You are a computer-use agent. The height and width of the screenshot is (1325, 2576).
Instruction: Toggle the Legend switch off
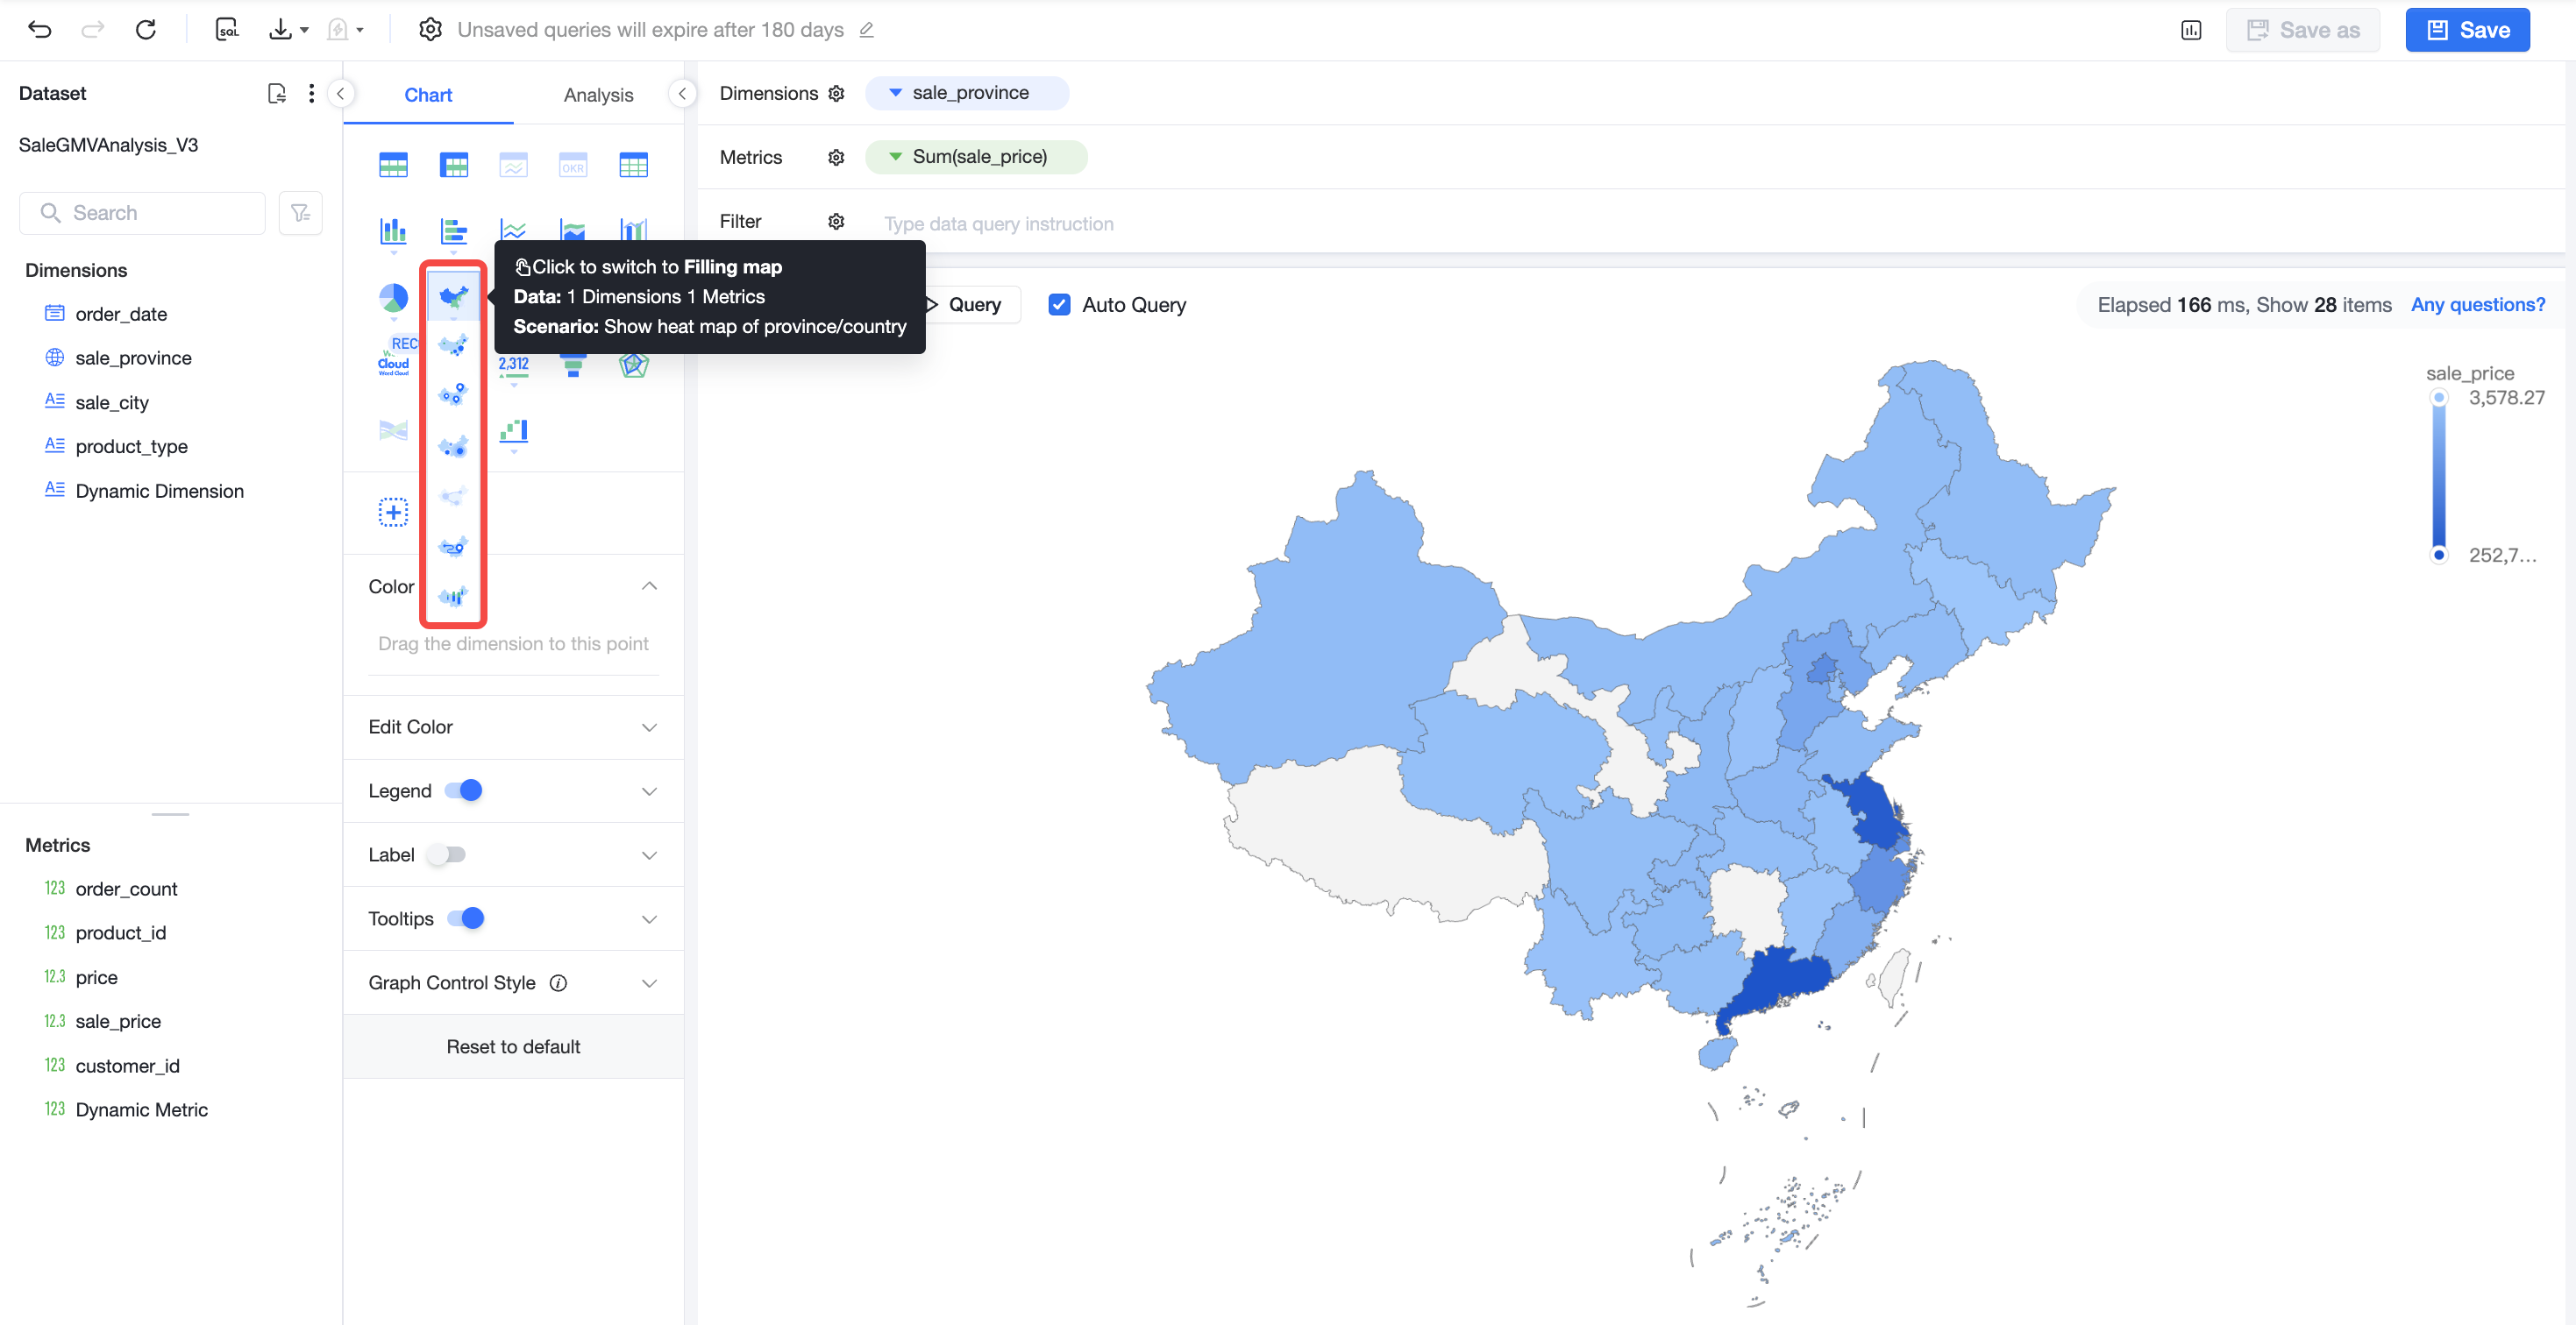pos(463,790)
